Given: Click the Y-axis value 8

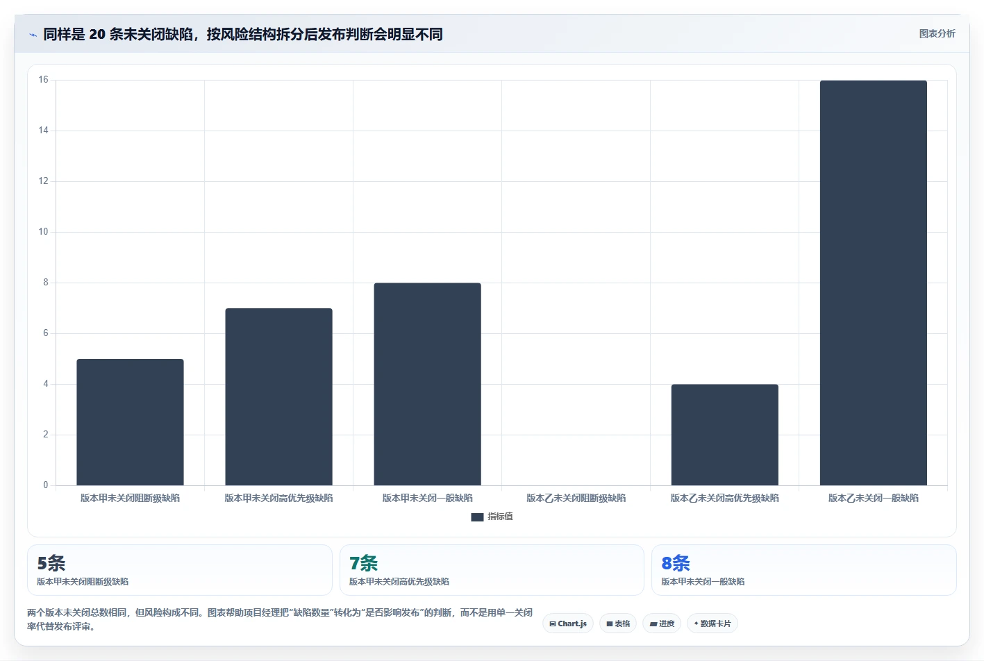Looking at the screenshot, I should pyautogui.click(x=46, y=283).
